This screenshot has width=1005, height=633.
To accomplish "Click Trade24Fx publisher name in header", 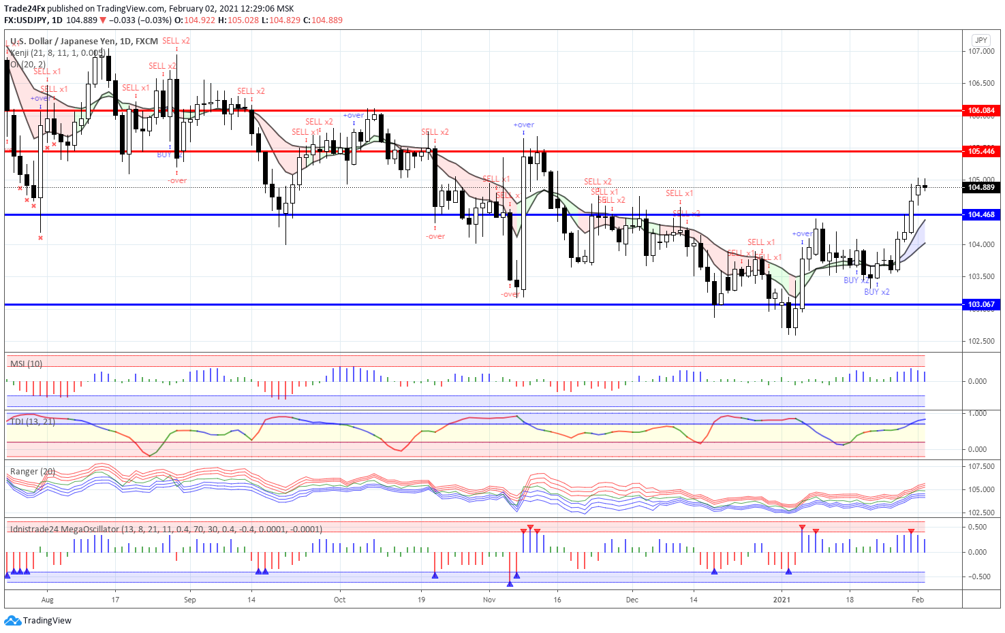I will 25,9.
